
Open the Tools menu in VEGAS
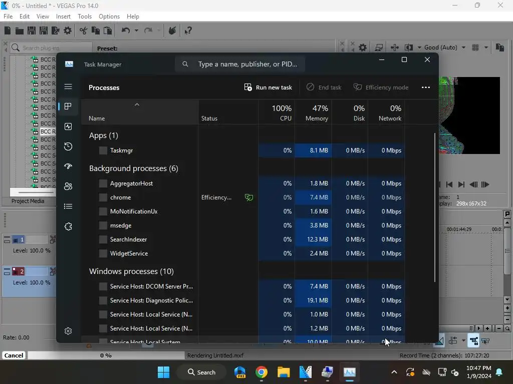coord(85,16)
